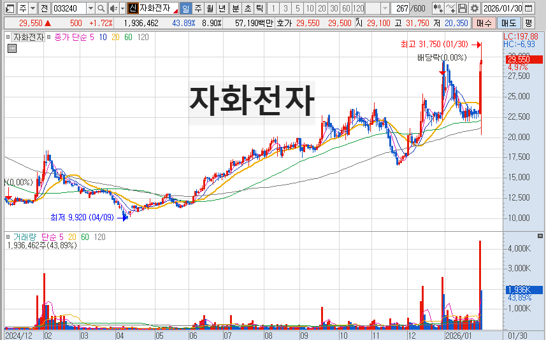The height and width of the screenshot is (340, 546).
Task: Click the small square marker before 종가 단순 legend
Action: (x=49, y=37)
